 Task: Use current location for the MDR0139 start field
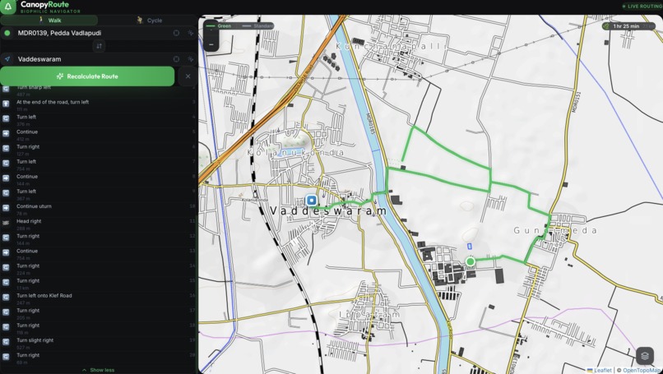point(176,33)
